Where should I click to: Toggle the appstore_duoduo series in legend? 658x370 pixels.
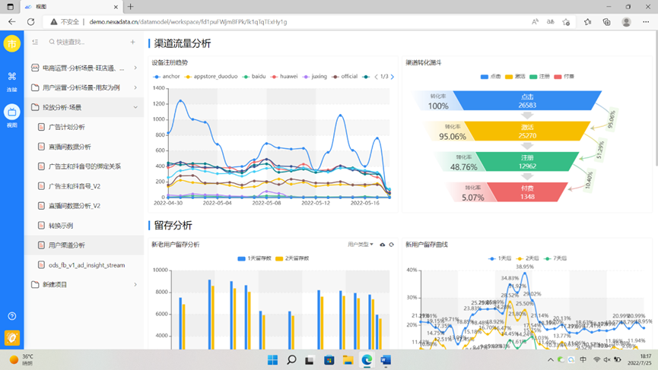(211, 77)
